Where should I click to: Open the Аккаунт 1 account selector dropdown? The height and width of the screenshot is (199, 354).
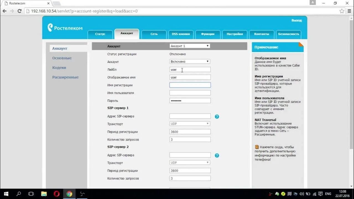190,46
